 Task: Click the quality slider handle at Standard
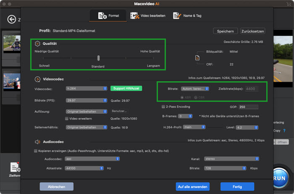pyautogui.click(x=98, y=58)
